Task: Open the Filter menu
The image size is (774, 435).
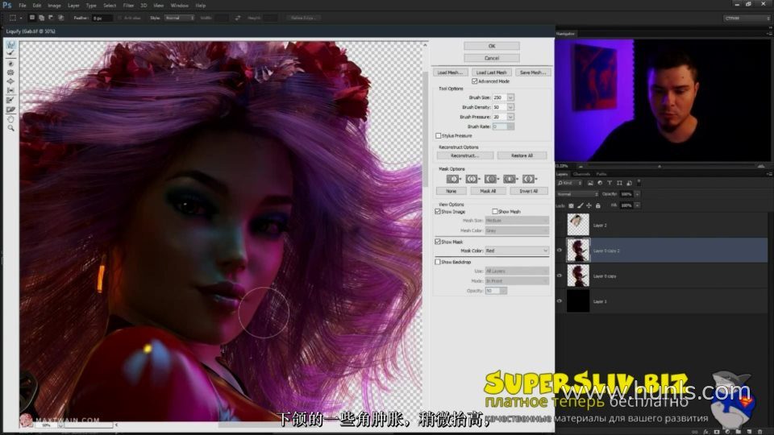Action: [x=128, y=6]
